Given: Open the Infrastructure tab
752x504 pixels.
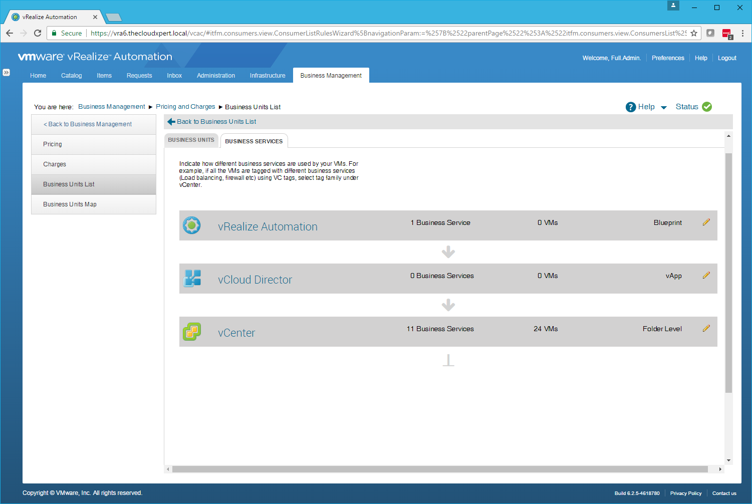Looking at the screenshot, I should 268,76.
